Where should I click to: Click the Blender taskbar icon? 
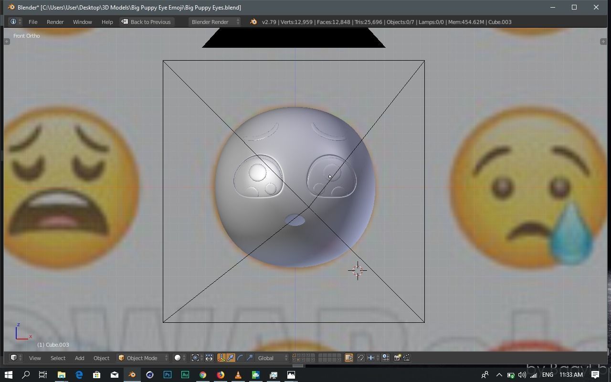(x=132, y=375)
